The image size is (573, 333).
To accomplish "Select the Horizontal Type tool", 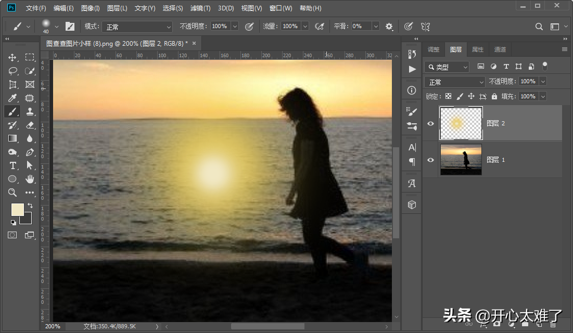I will point(12,165).
